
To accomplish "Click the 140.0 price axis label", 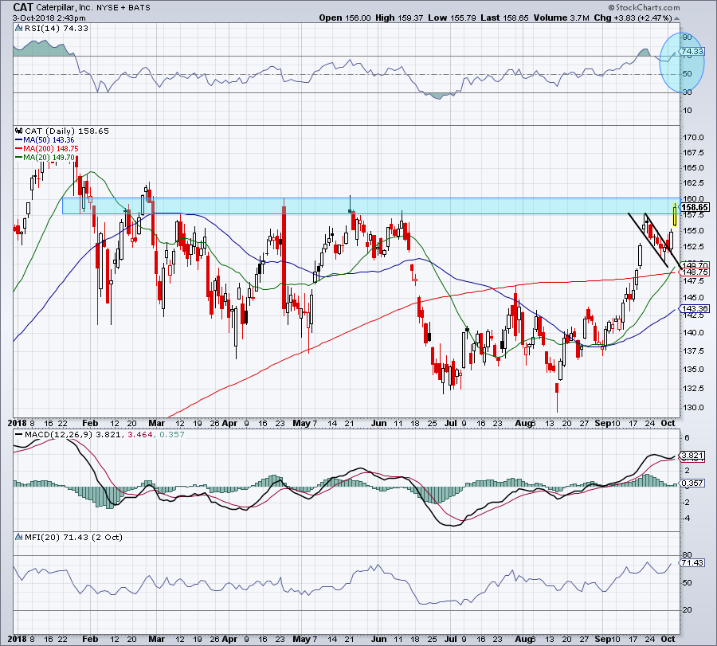I will point(693,333).
